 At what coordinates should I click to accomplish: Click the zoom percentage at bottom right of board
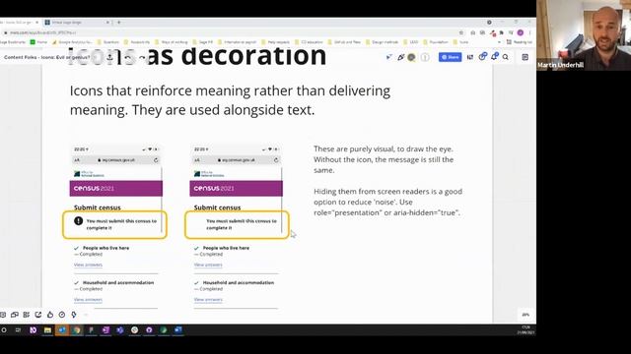[526, 315]
